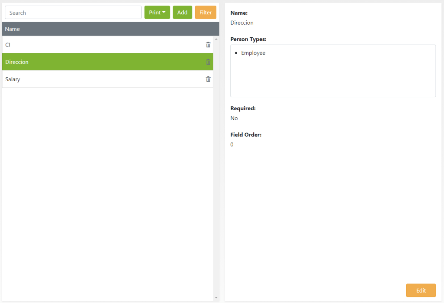Screen dimensions: 444x303
Task: Click the Field Order value "0"
Action: click(232, 145)
